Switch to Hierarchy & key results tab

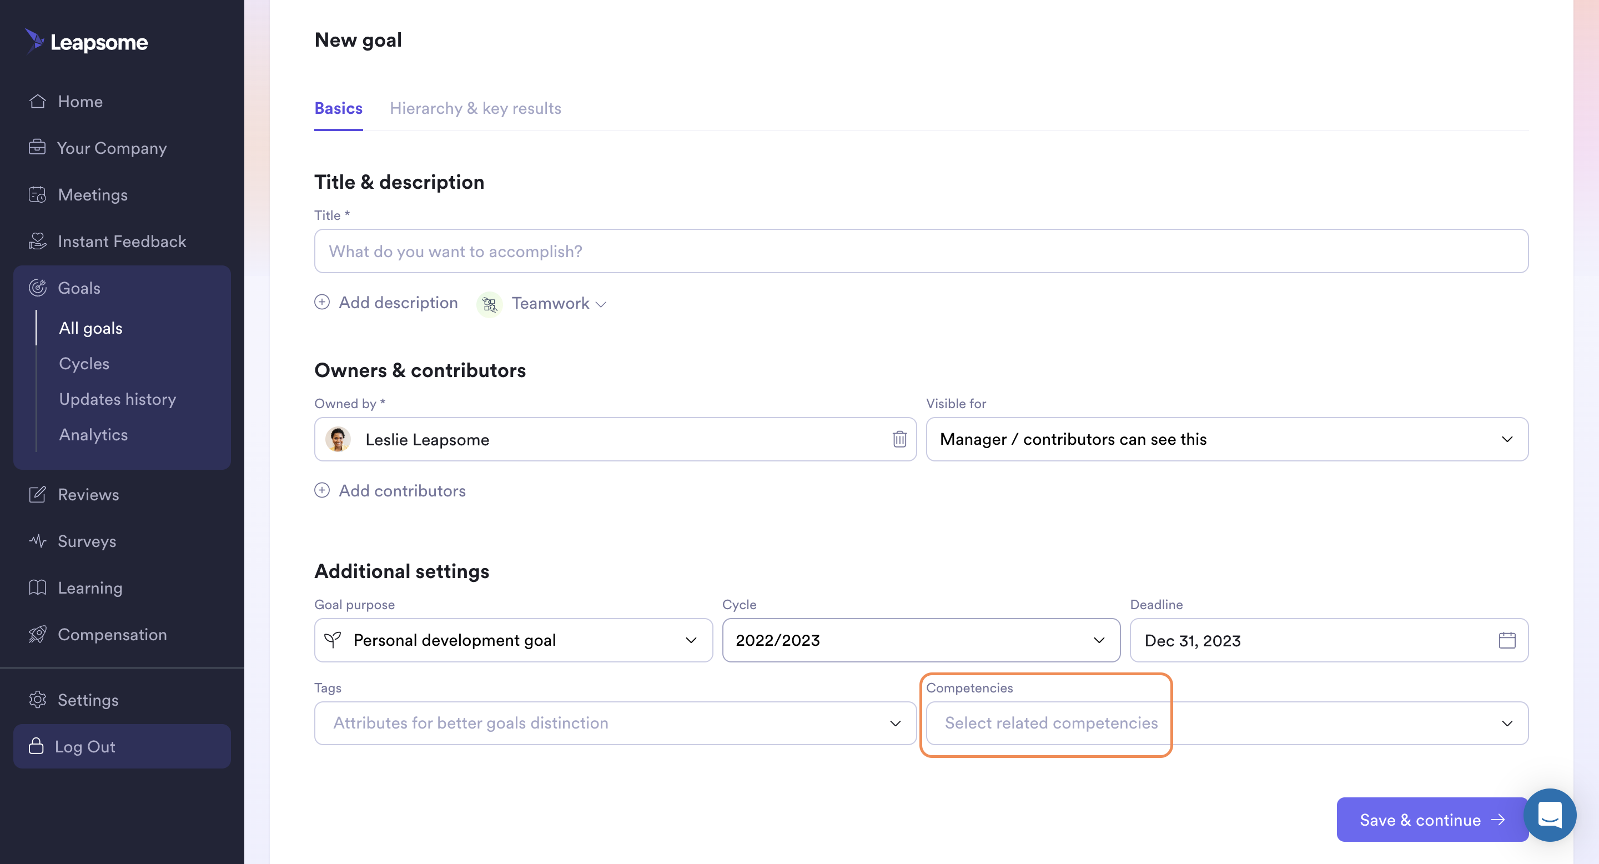(475, 108)
